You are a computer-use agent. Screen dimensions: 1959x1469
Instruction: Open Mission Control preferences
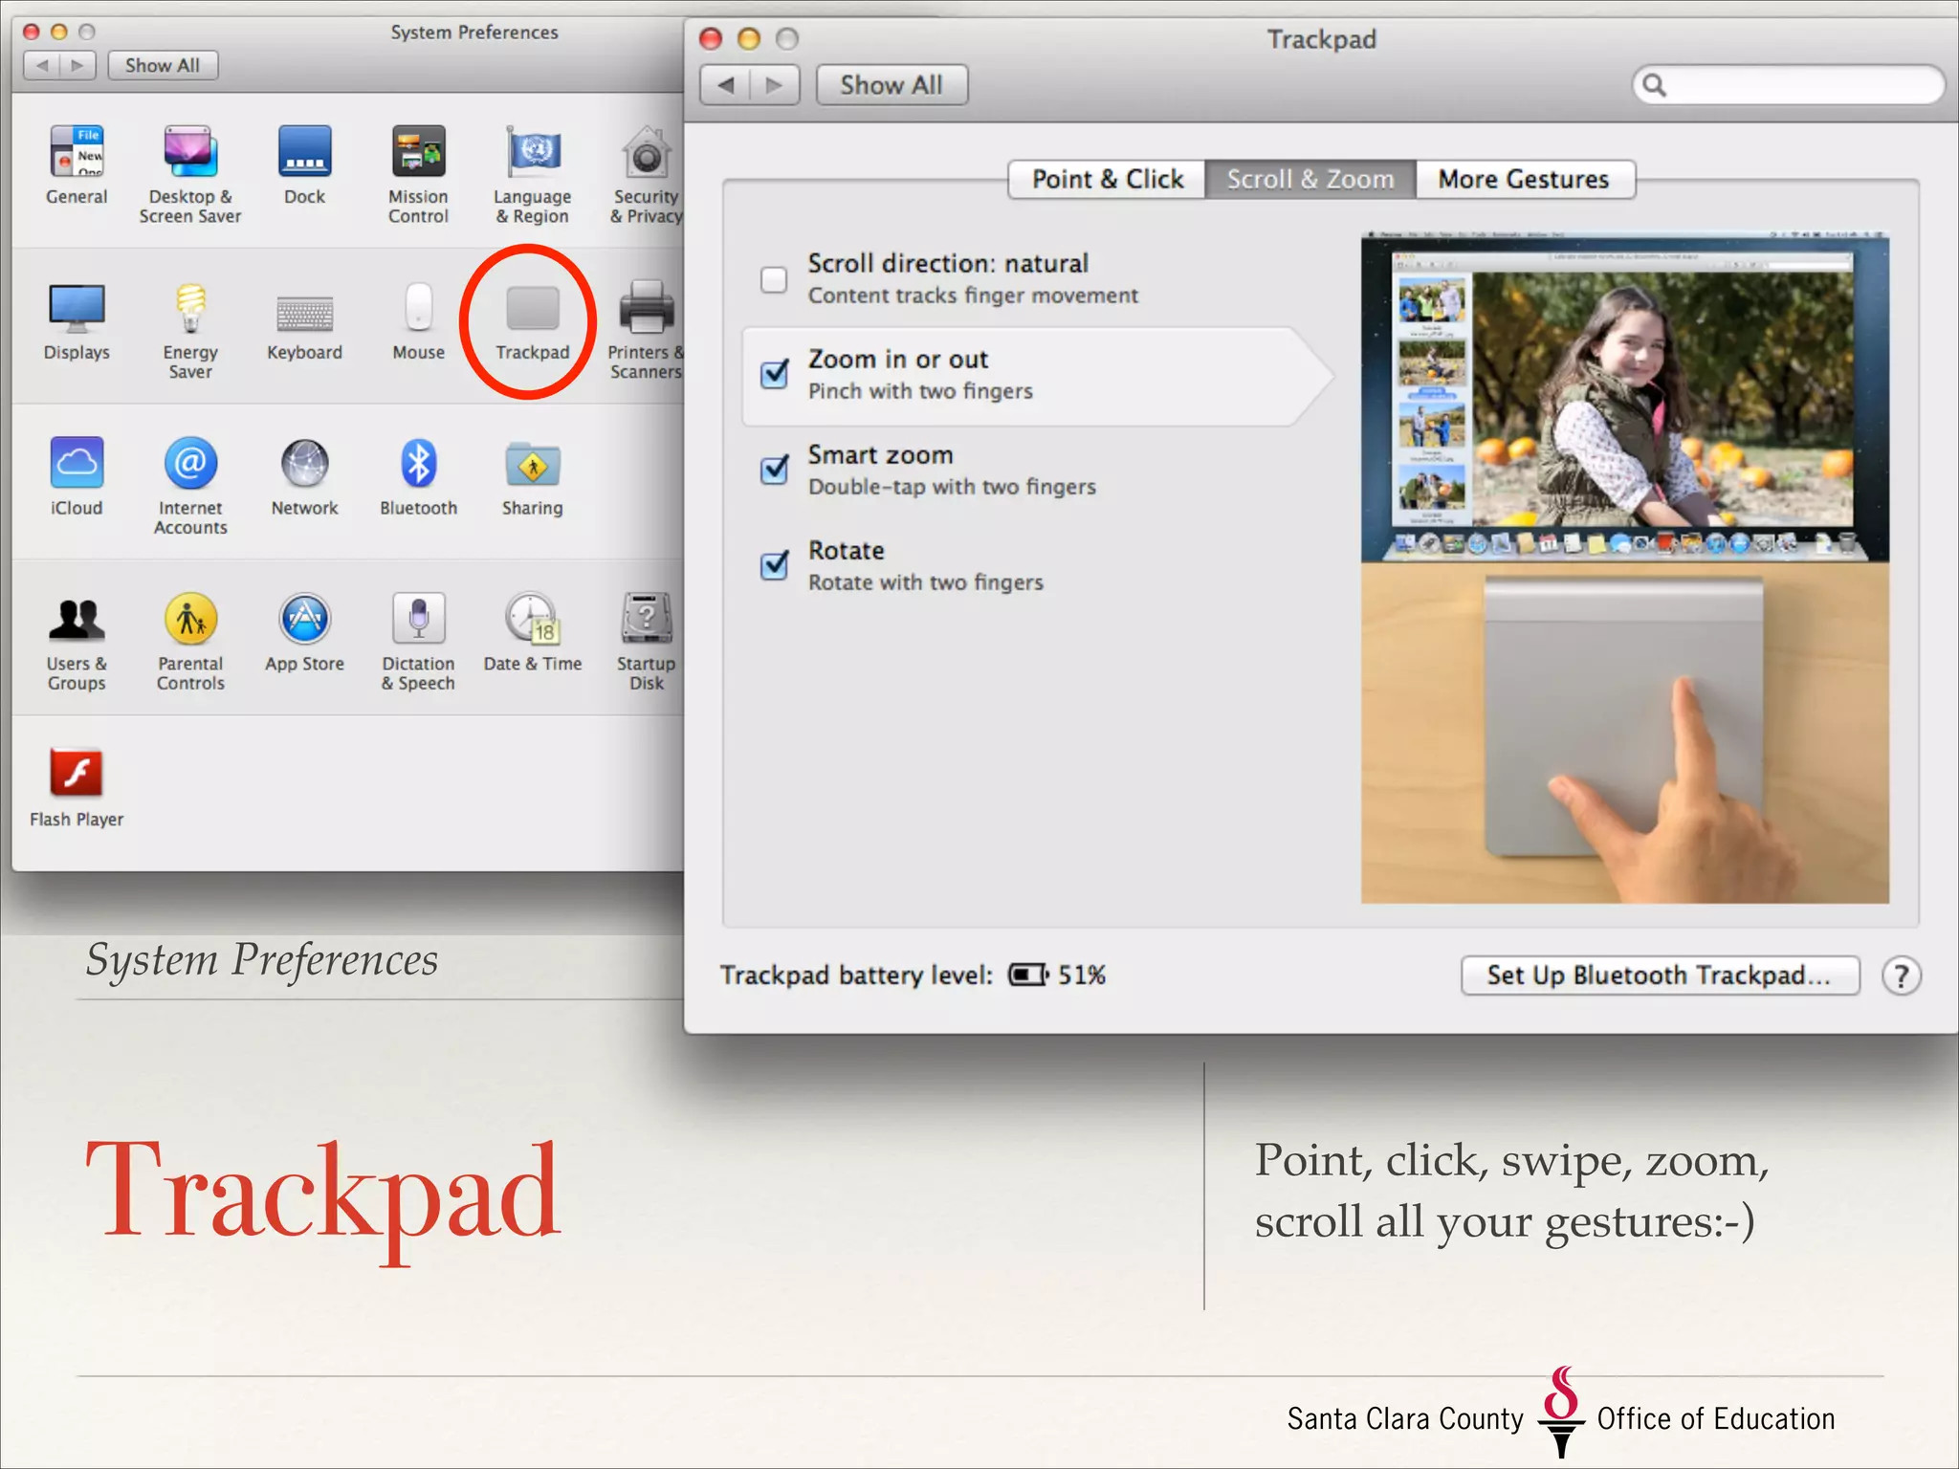point(418,151)
